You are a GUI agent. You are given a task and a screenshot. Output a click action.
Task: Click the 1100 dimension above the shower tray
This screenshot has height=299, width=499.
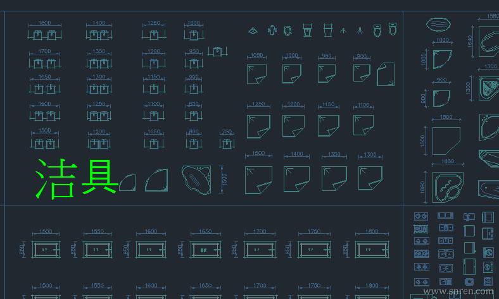click(363, 104)
